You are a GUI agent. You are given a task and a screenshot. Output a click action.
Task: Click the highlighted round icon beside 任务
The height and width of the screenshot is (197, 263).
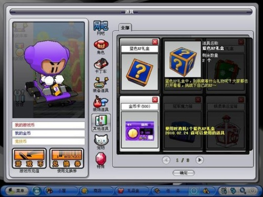coord(194,191)
